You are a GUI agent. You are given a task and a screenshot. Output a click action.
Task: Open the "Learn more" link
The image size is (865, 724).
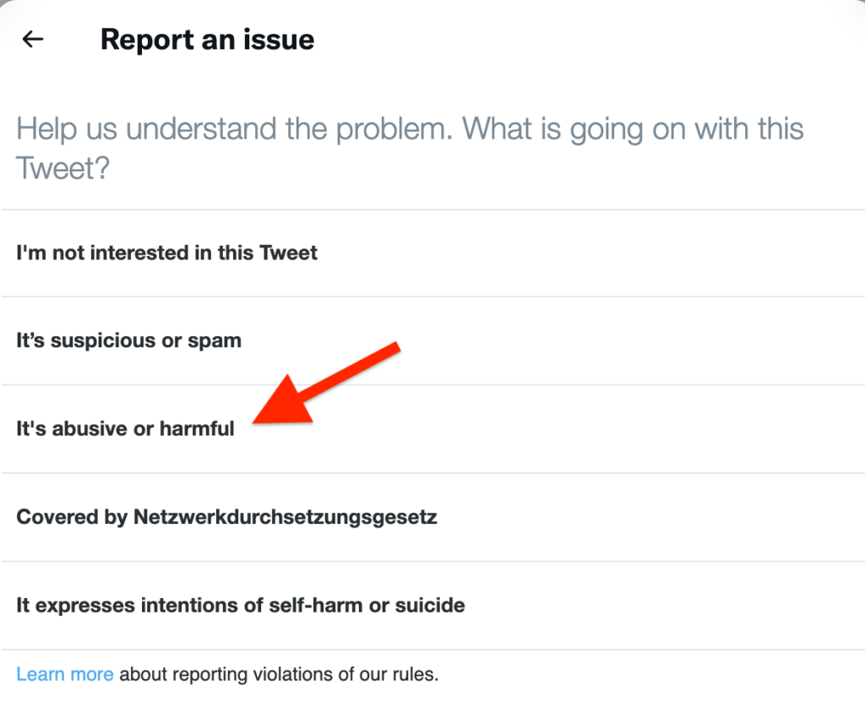coord(64,675)
